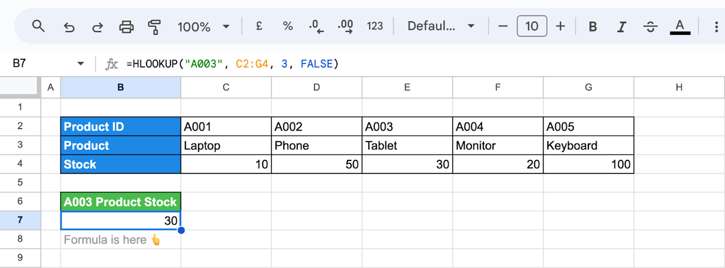Select cell containing A005
Viewport: 725px width, 268px height.
pos(589,126)
